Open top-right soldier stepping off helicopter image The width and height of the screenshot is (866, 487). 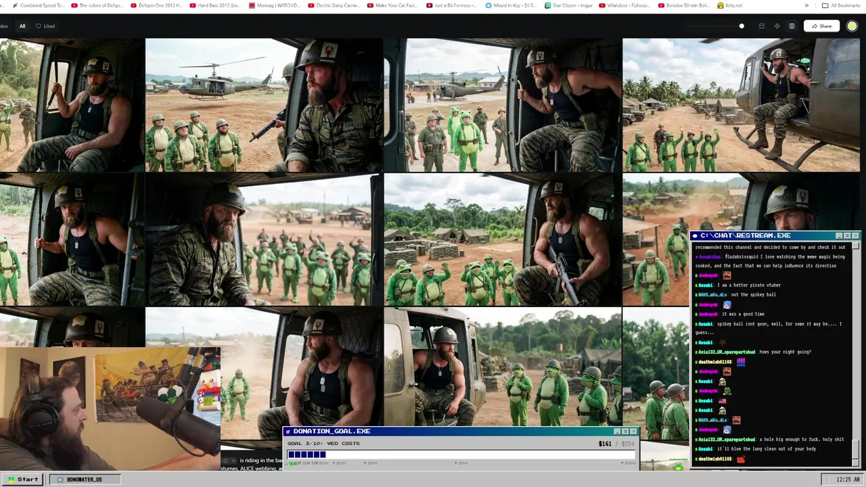(742, 105)
